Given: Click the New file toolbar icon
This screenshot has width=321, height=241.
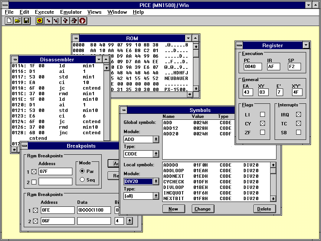Looking at the screenshot, I should (x=9, y=21).
